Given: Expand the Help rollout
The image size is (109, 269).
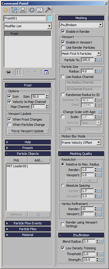Looking at the screenshot, I should pos(28,142).
